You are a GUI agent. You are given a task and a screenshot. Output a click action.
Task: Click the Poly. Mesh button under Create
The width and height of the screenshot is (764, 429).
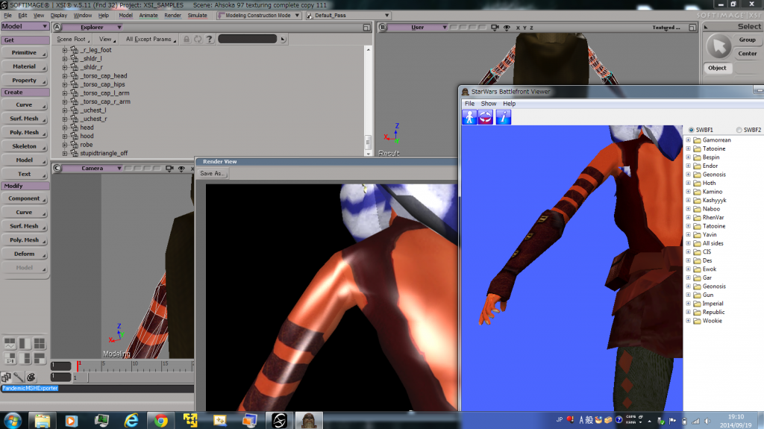click(25, 133)
